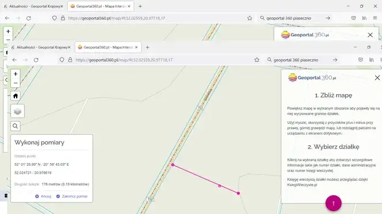
Task: Click measurement line end point marker
Action: click(238, 193)
